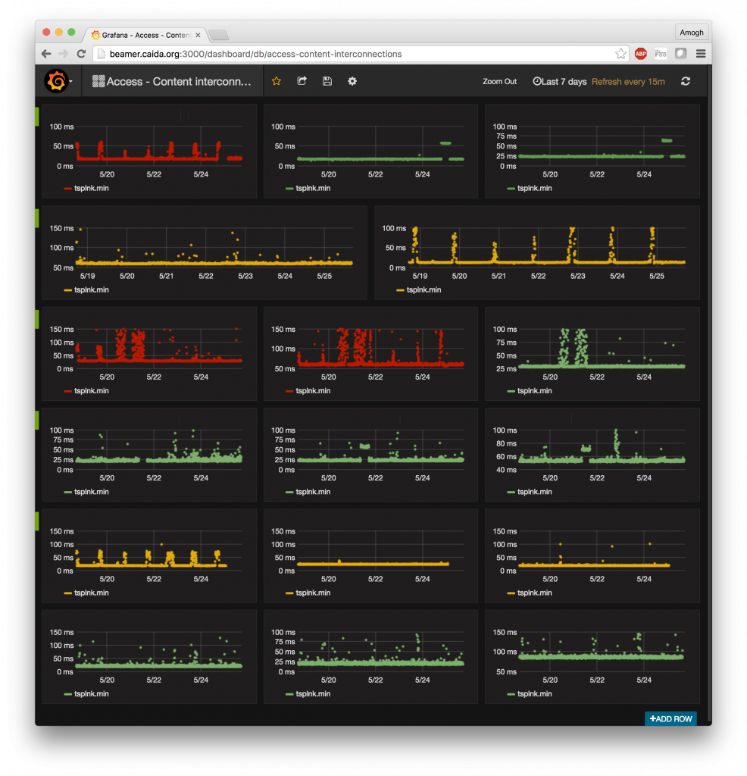747x776 pixels.
Task: Share the dashboard via share icon
Action: (302, 81)
